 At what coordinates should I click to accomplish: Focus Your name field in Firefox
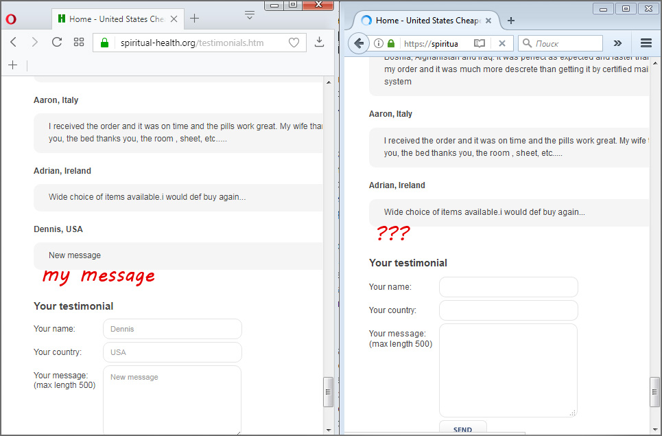(x=508, y=287)
